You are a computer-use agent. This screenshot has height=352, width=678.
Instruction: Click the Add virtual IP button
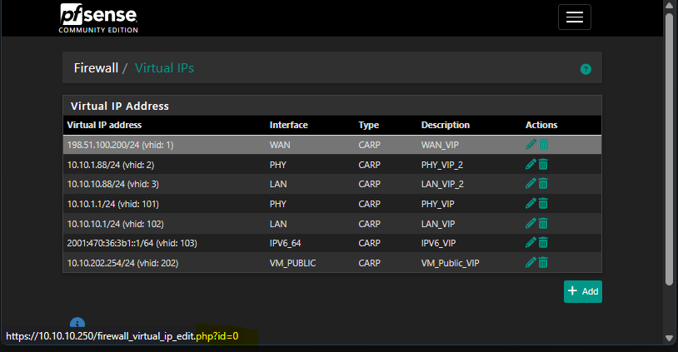[582, 291]
